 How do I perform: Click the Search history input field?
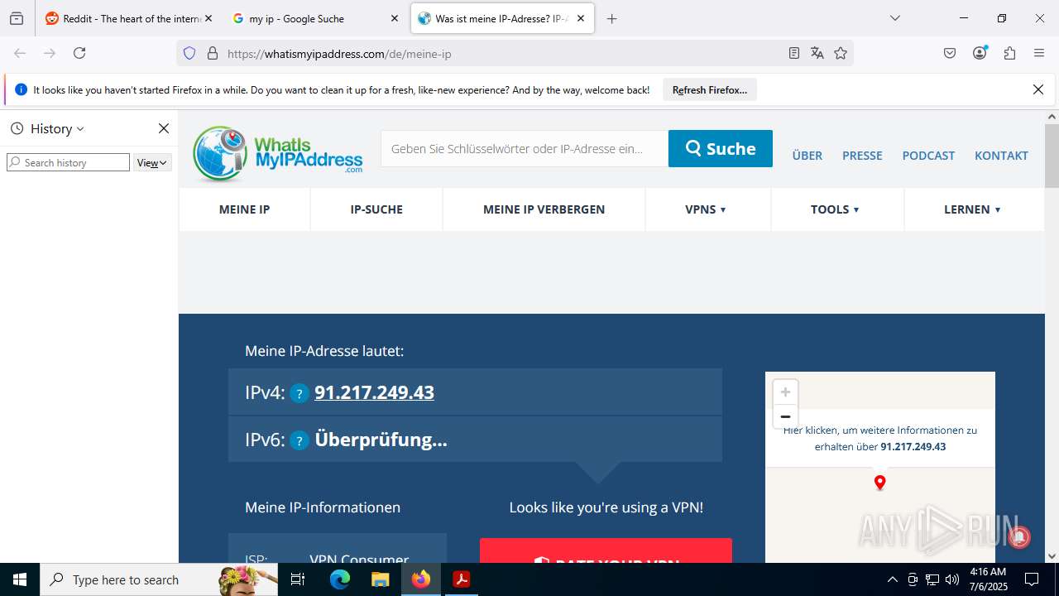[x=68, y=162]
